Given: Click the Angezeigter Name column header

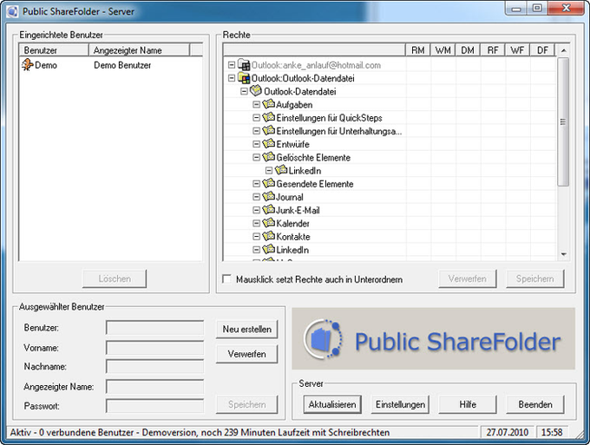Looking at the screenshot, I should (139, 50).
